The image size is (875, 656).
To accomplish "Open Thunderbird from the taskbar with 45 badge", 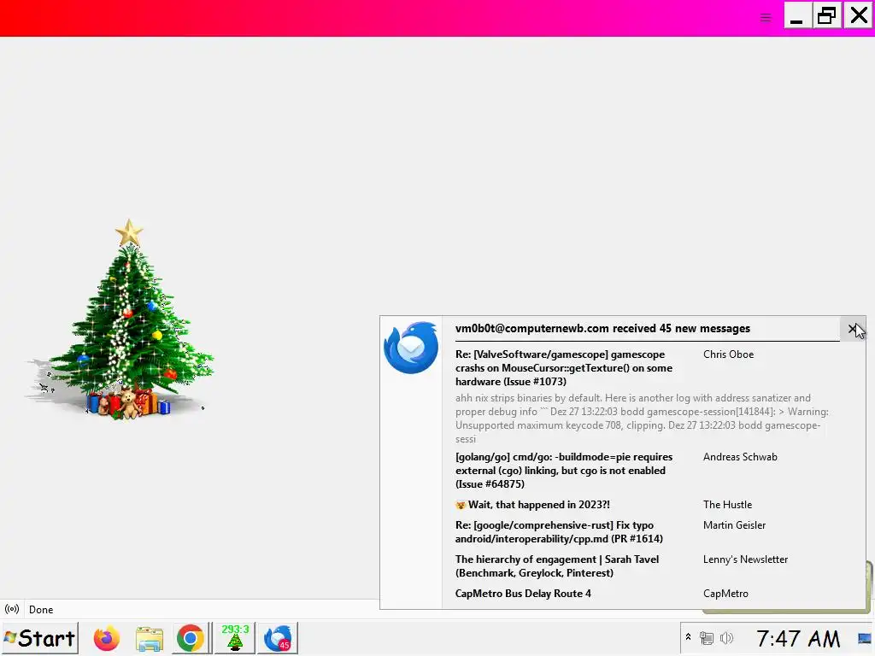I will pos(278,638).
